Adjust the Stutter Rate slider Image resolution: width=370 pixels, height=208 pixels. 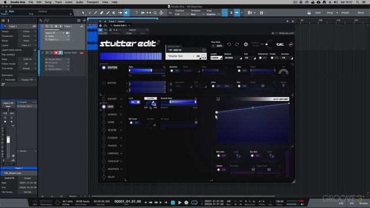coord(147,70)
